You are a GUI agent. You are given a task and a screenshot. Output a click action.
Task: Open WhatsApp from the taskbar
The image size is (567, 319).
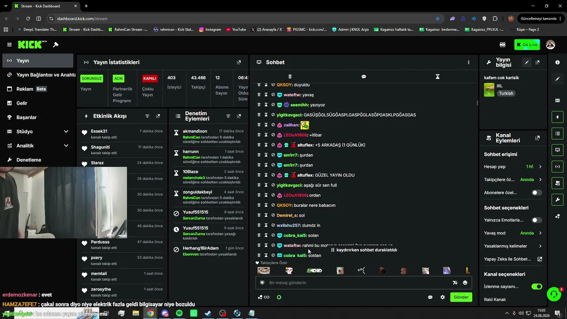click(194, 313)
